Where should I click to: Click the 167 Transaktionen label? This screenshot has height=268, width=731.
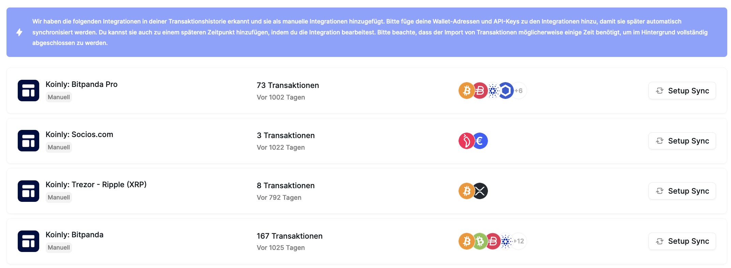(289, 236)
